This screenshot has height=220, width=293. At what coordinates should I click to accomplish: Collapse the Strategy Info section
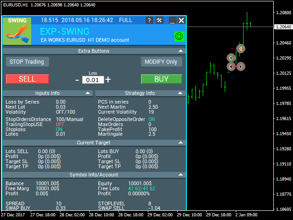click(181, 93)
